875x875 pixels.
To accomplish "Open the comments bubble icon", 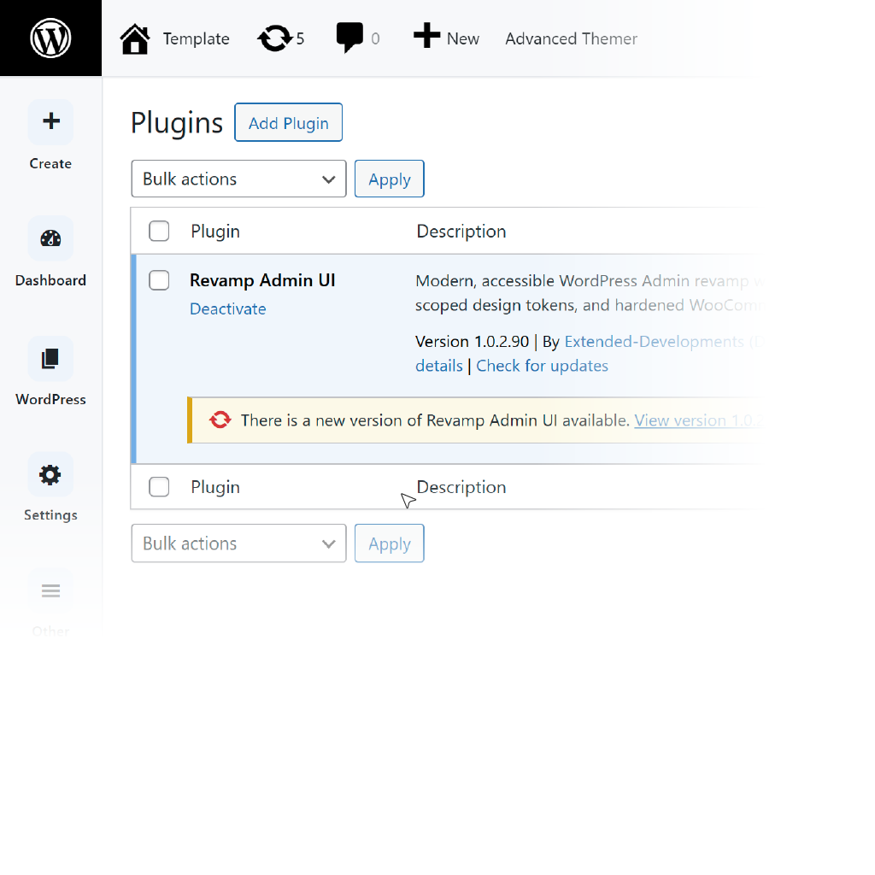I will pyautogui.click(x=349, y=38).
